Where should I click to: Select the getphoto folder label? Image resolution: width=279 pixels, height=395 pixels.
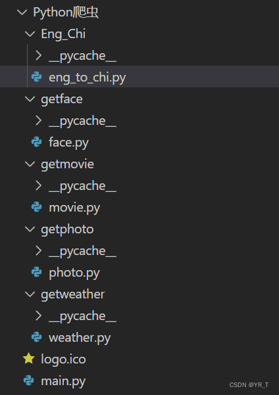[x=67, y=230]
